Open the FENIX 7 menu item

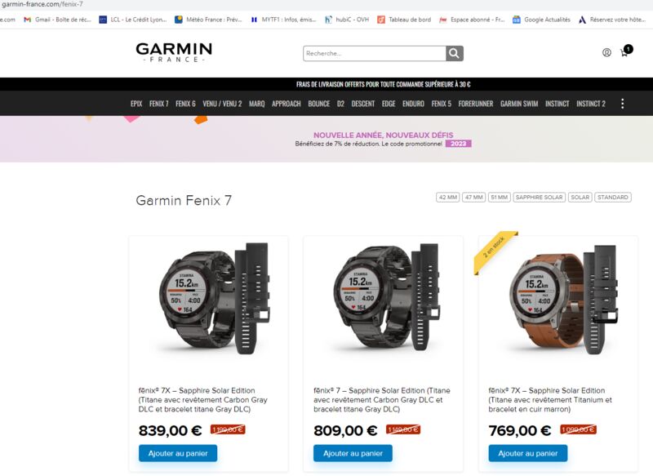[159, 104]
